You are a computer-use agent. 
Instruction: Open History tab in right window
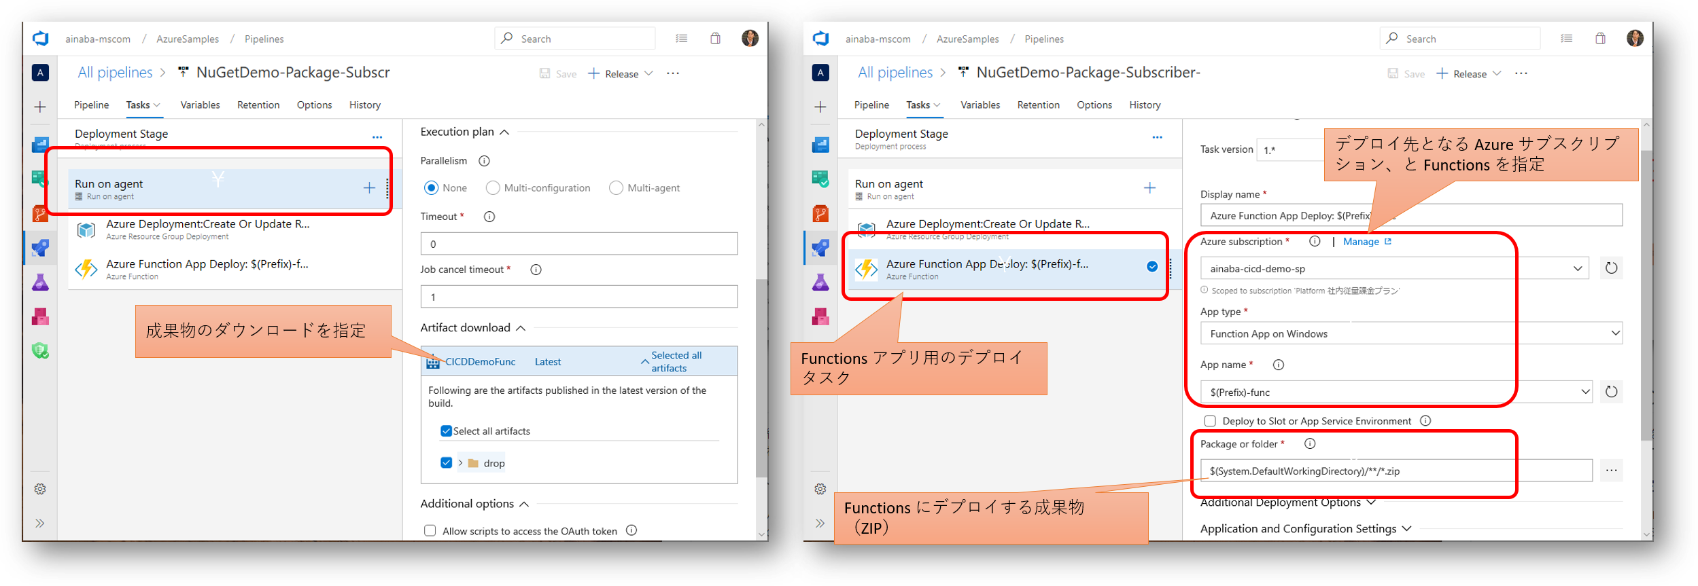(1145, 105)
